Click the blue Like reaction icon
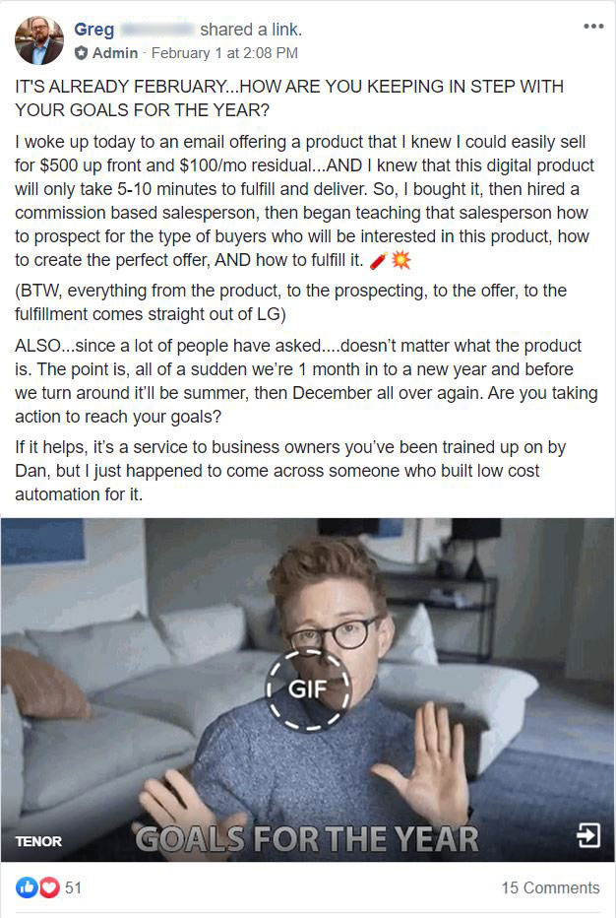The height and width of the screenshot is (918, 616). [27, 887]
